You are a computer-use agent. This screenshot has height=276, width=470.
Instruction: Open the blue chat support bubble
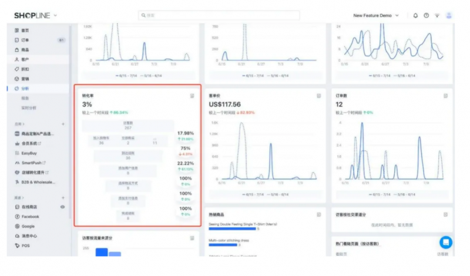(446, 242)
